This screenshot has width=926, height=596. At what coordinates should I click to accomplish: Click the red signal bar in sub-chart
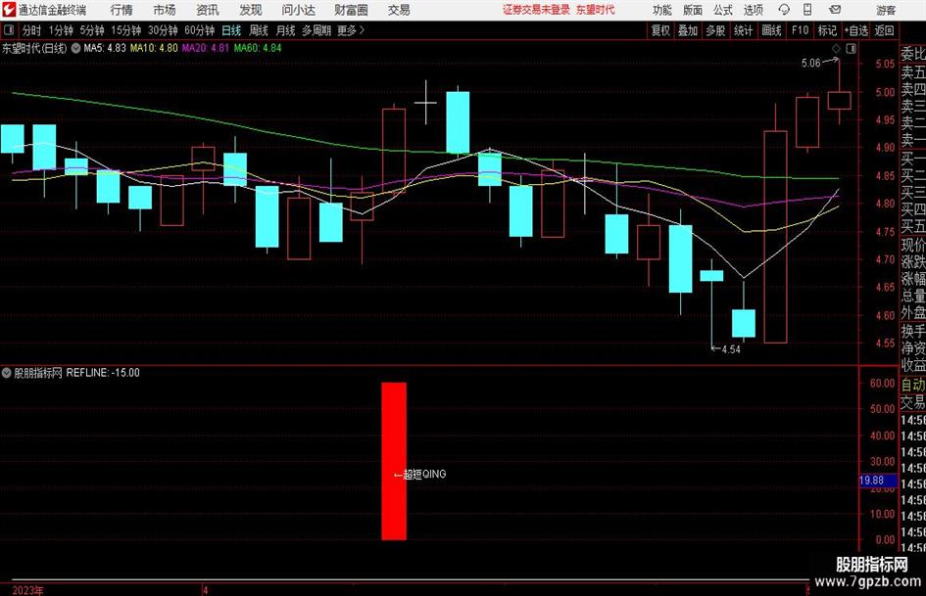pos(394,461)
